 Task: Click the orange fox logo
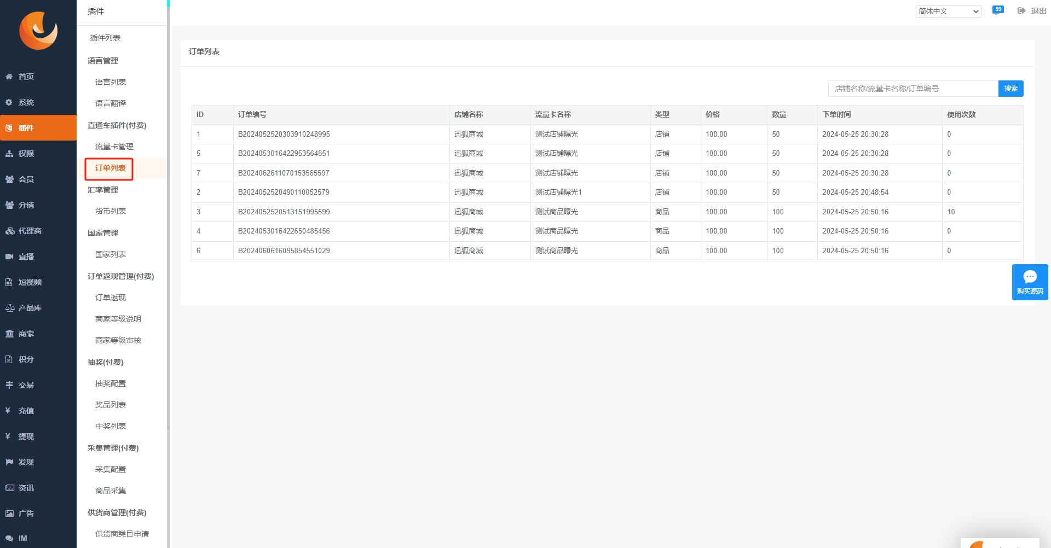point(38,31)
